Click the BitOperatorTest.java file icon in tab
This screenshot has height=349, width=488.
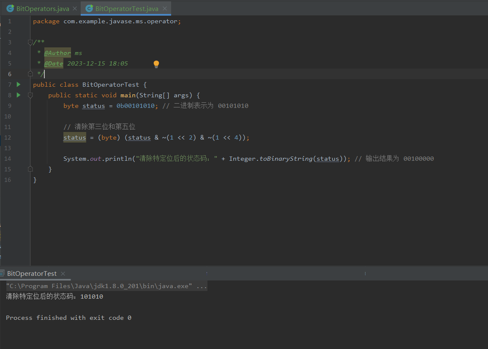pos(89,8)
